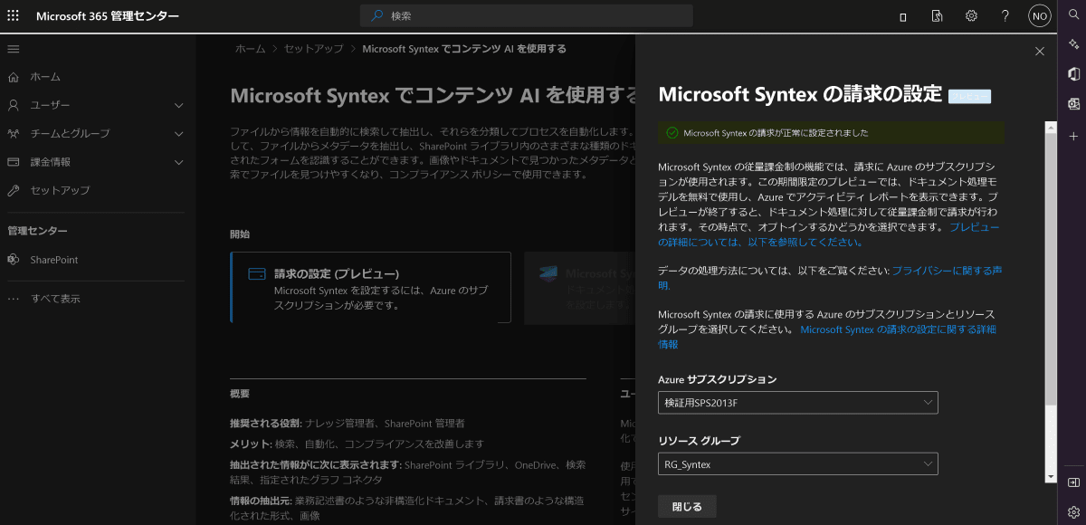
Task: Click the 概要 heading
Action: coord(240,394)
